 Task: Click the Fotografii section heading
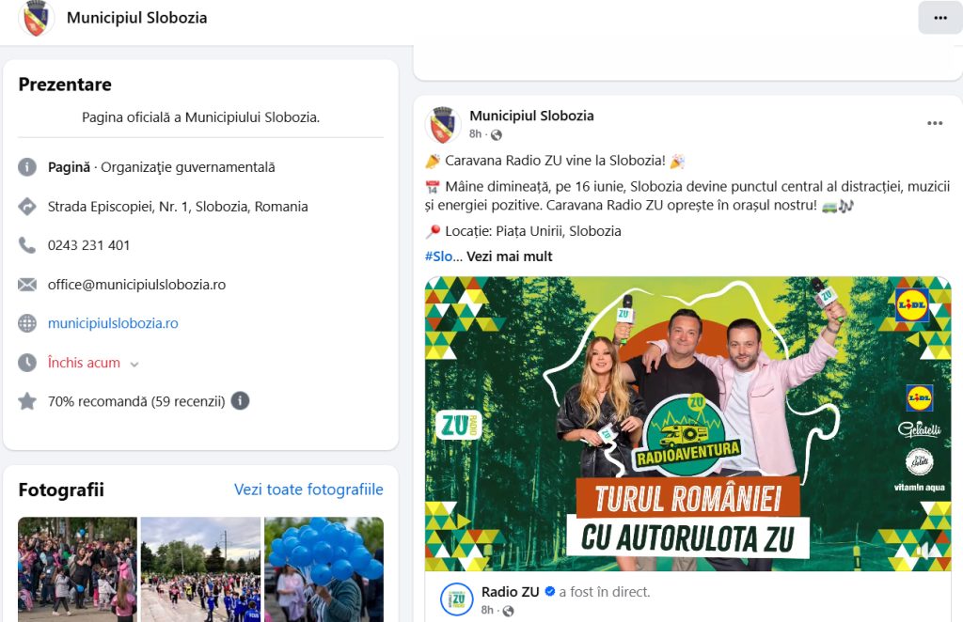[61, 490]
